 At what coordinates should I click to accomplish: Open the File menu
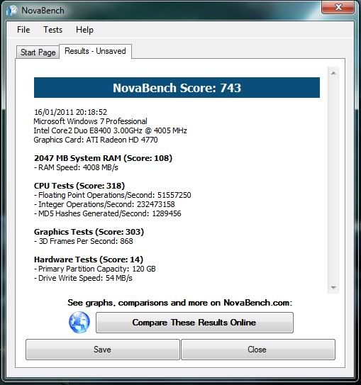coord(23,30)
